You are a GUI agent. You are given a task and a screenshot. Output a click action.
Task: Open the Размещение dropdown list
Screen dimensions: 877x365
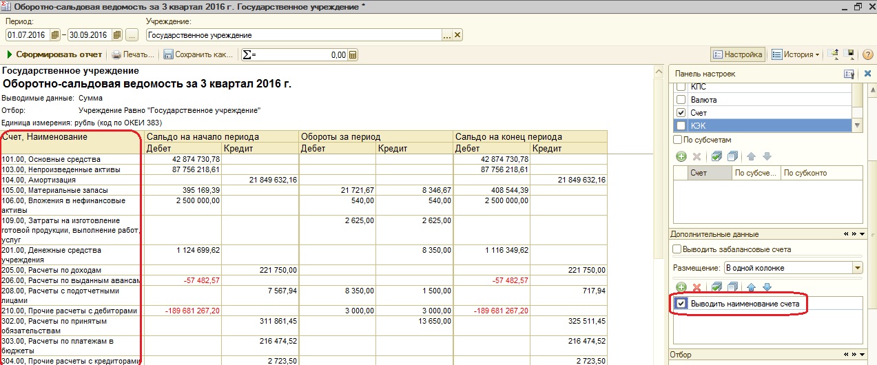(857, 268)
